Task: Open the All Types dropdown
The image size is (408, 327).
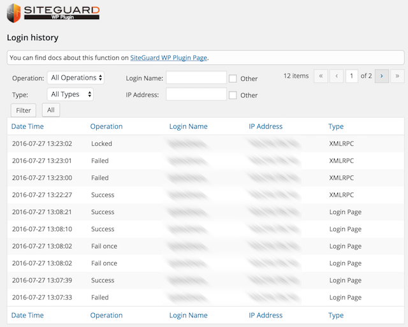Action: pyautogui.click(x=70, y=94)
